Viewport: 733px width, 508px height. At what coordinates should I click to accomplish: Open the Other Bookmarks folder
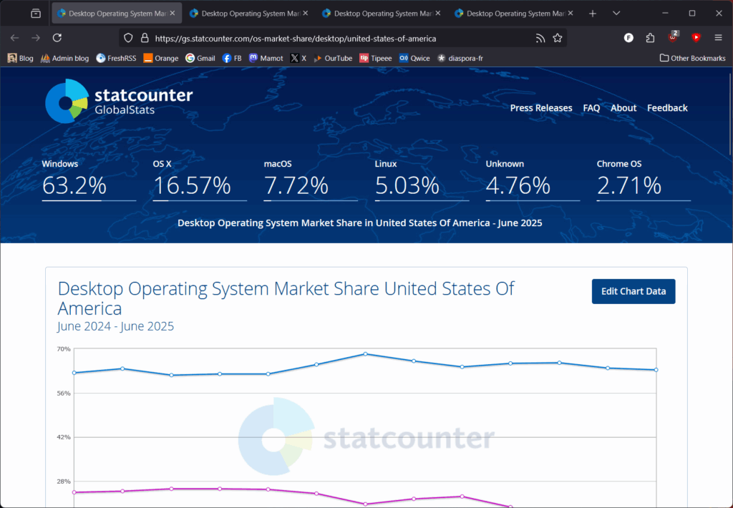point(692,59)
